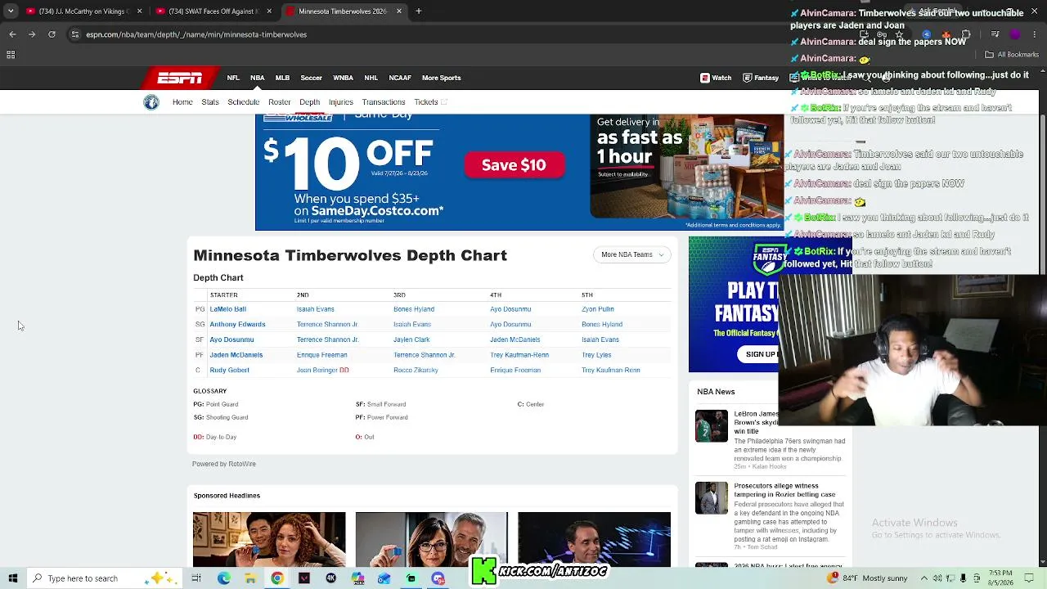Open the Valorant icon in the taskbar
The height and width of the screenshot is (589, 1047).
pos(304,578)
